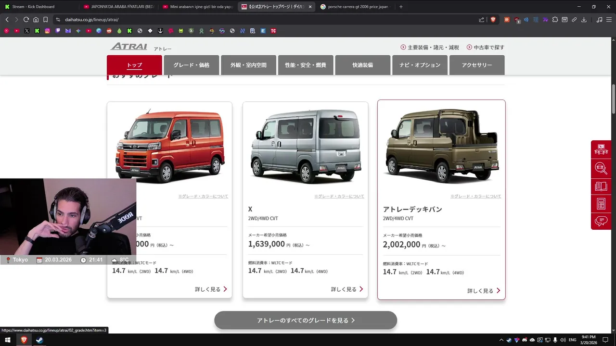Viewport: 616px width, 346px height.
Task: Select the 外観・室内空間 navigation tab
Action: 248,65
